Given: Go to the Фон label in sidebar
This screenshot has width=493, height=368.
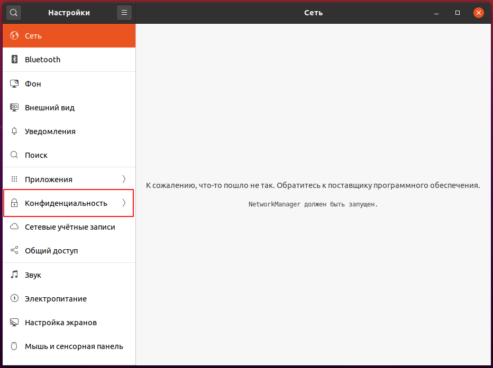Looking at the screenshot, I should (x=33, y=84).
